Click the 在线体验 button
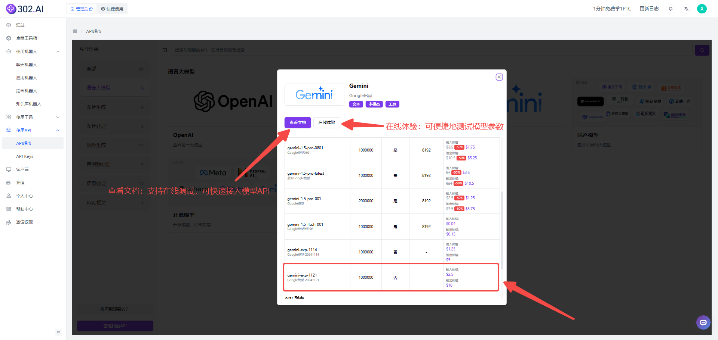Image resolution: width=718 pixels, height=340 pixels. coord(327,122)
